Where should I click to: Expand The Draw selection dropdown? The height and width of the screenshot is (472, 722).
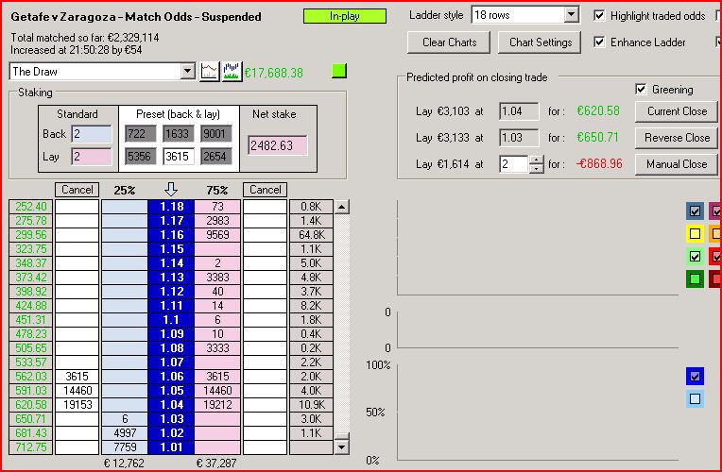tap(186, 72)
